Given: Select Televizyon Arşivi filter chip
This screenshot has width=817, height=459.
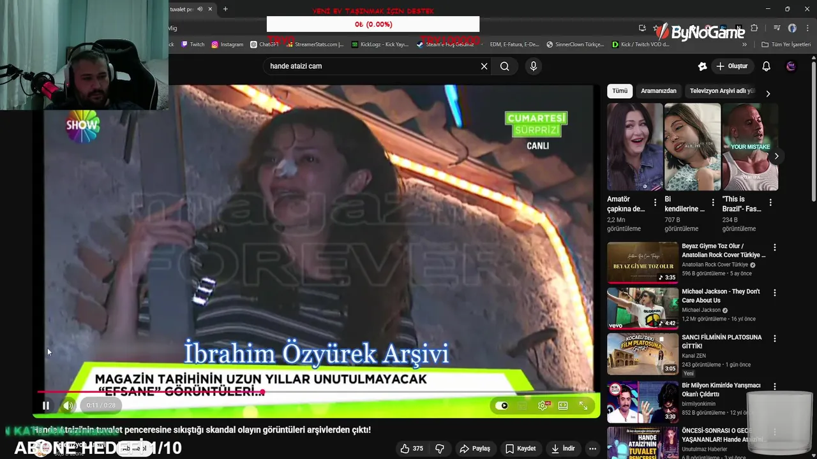Looking at the screenshot, I should 722,91.
